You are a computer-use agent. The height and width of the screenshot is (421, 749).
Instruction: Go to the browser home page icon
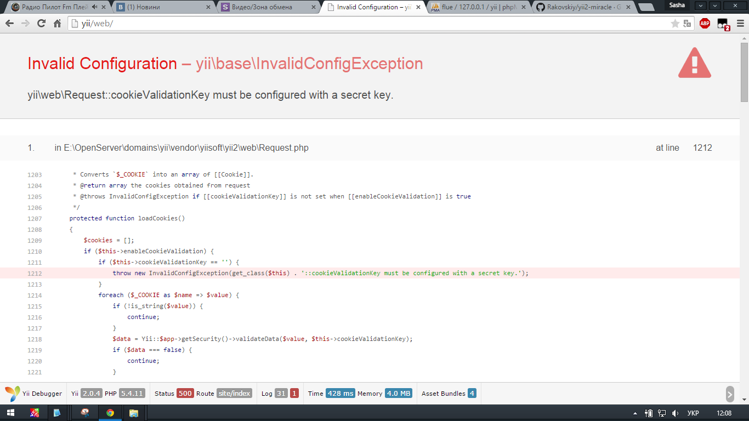(57, 24)
